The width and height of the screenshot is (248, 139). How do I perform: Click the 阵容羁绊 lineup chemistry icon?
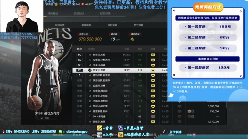pos(132,39)
